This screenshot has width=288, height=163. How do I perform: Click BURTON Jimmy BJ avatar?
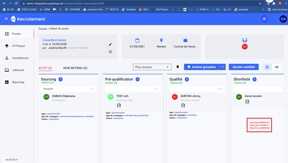[175, 97]
